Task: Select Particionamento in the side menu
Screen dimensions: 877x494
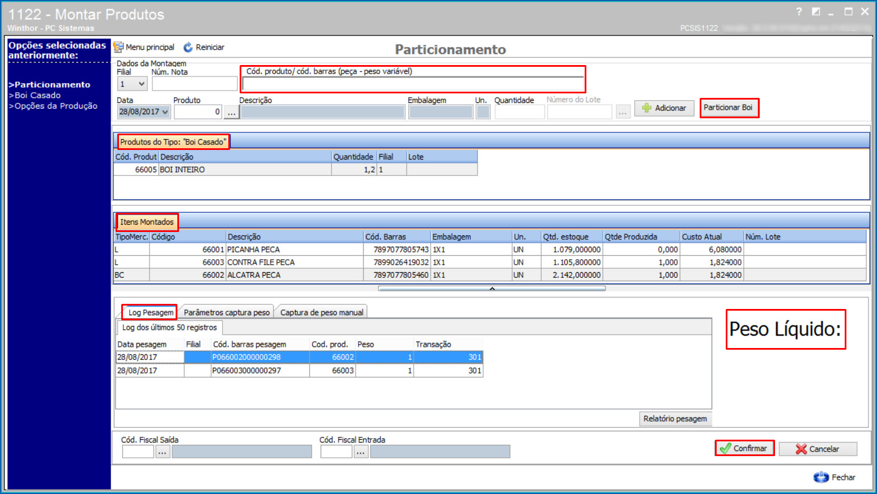Action: pyautogui.click(x=49, y=85)
